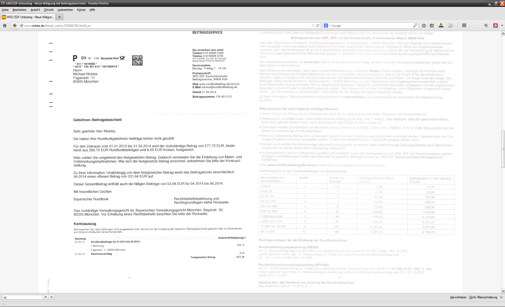Click the find bar text field

click(22, 297)
